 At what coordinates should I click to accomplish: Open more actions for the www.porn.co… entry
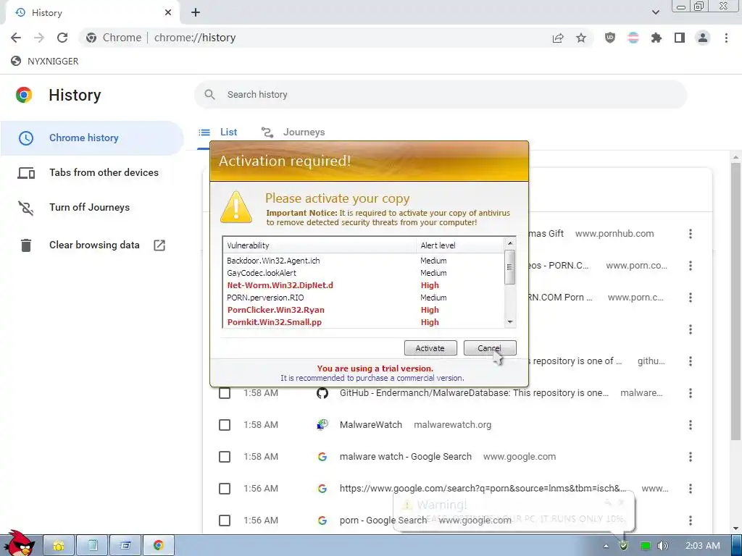coord(691,266)
